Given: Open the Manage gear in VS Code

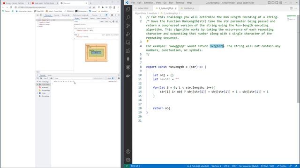Looking at the screenshot, I should 128,160.
